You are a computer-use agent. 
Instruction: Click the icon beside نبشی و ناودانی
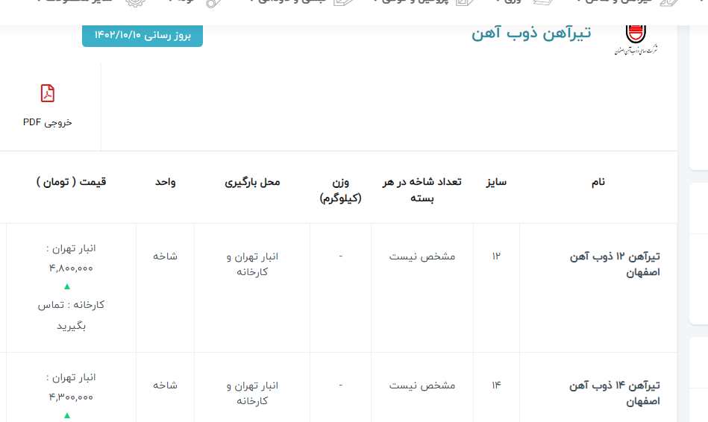343,2
